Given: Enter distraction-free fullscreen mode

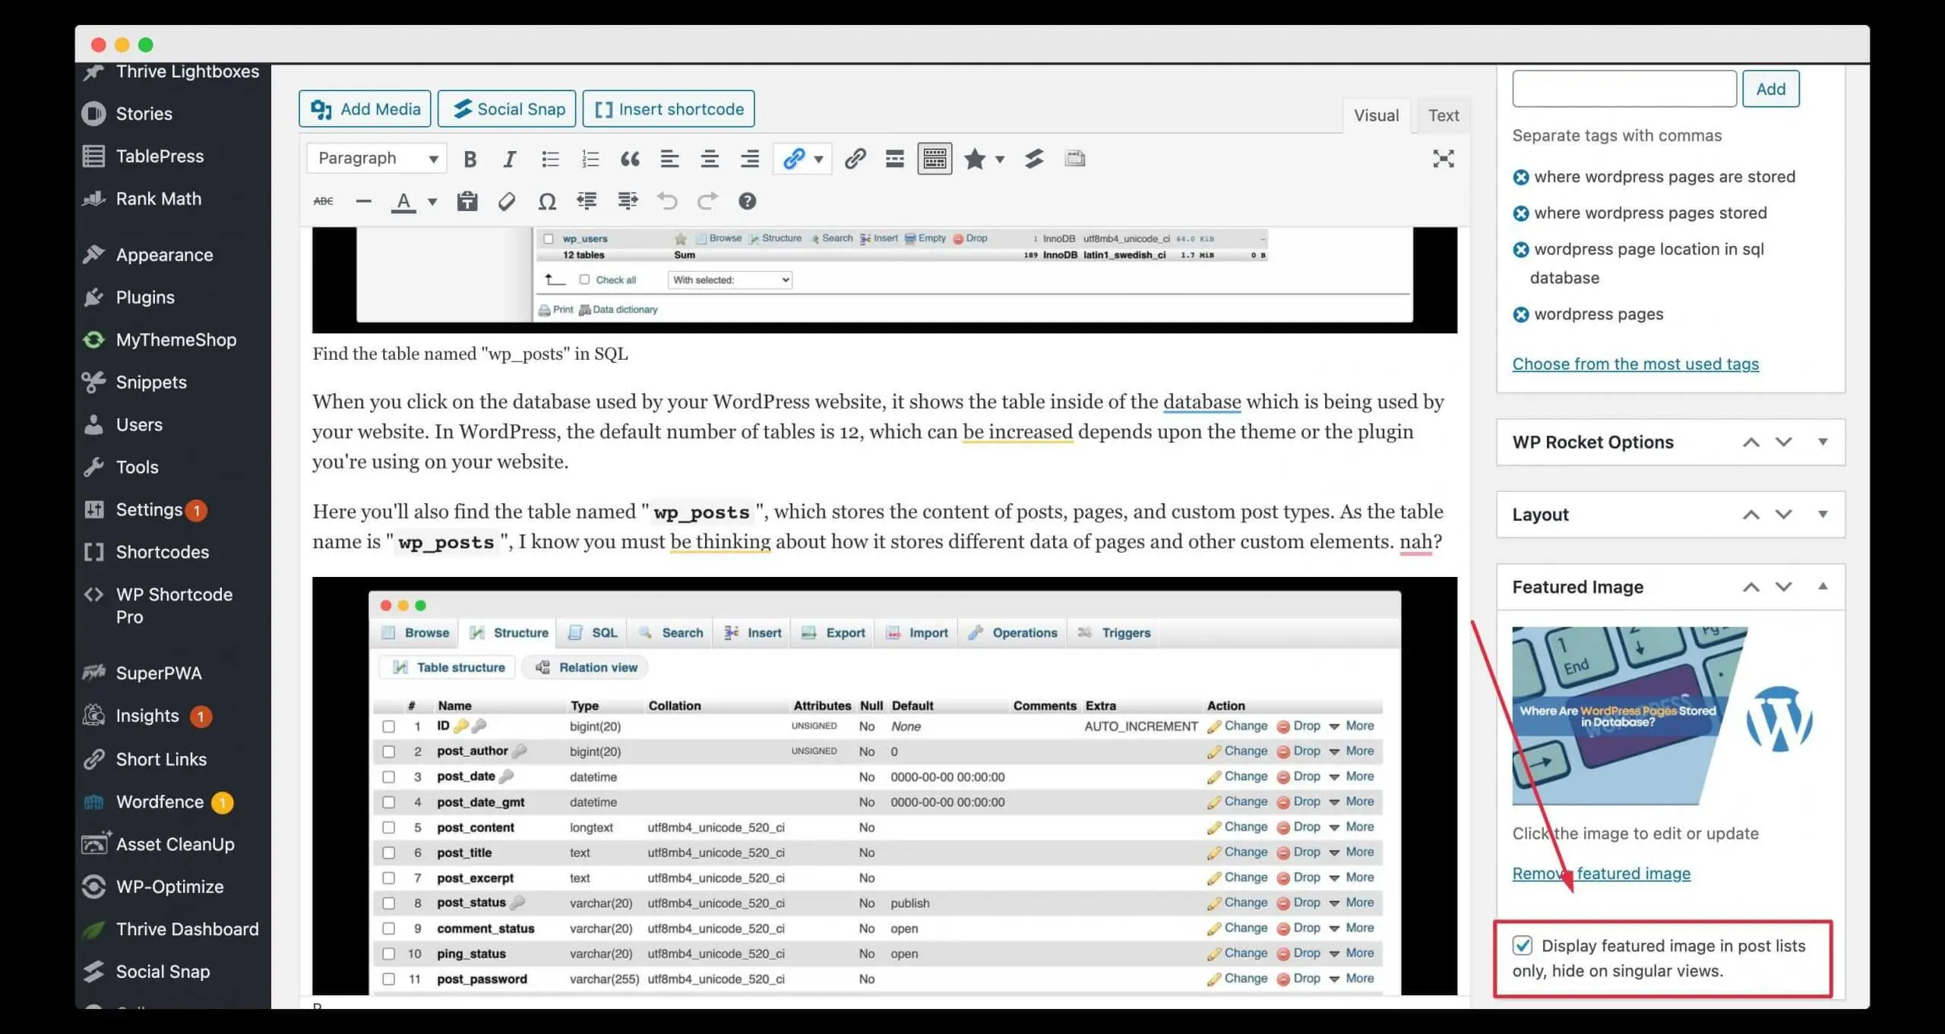Looking at the screenshot, I should [x=1444, y=159].
